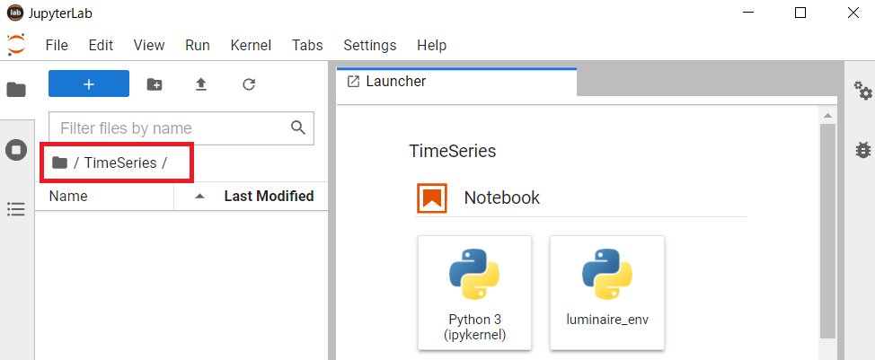Sort files by Last Modified column

pos(268,196)
